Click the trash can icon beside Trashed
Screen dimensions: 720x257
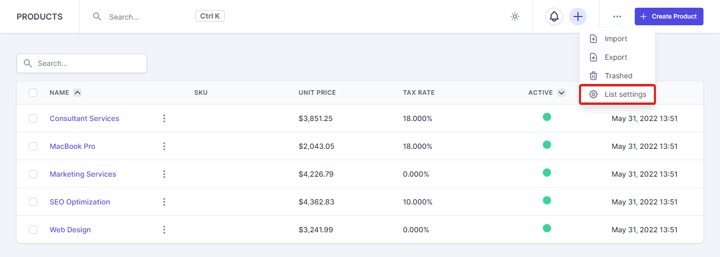(593, 76)
